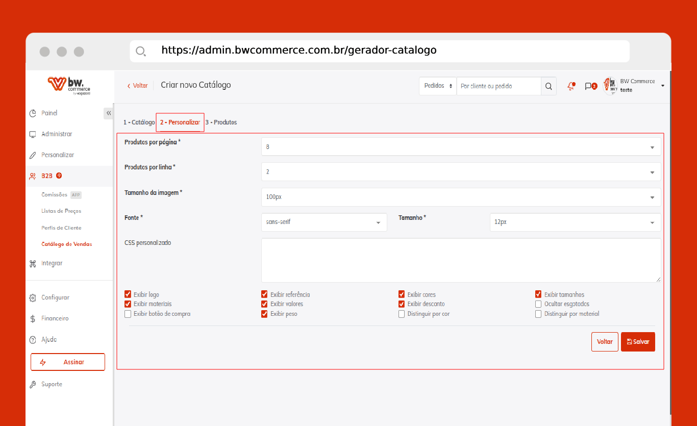This screenshot has height=426, width=697.
Task: Uncheck Exibir desconto checkbox
Action: (402, 304)
